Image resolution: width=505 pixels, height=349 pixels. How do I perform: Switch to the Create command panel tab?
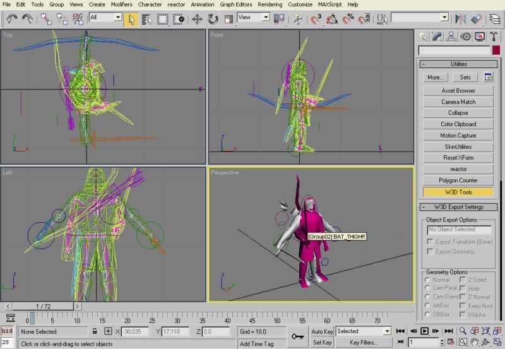[x=423, y=37]
